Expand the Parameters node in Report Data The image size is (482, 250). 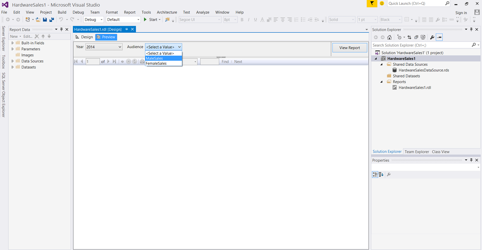pos(13,49)
